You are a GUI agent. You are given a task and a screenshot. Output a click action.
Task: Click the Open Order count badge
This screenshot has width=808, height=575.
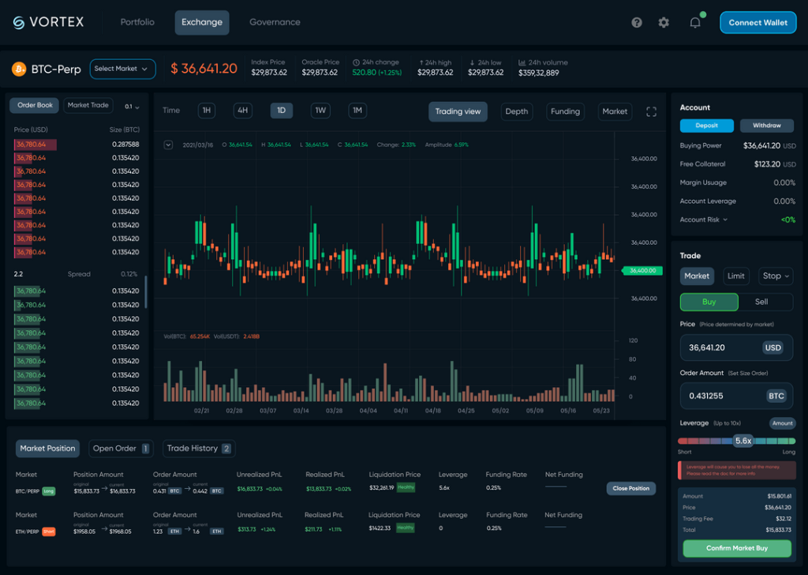(x=145, y=449)
